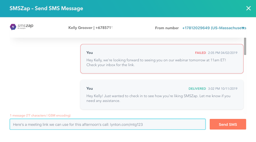
Task: Click the SMSZap – Send SMS Message title
Action: click(46, 8)
